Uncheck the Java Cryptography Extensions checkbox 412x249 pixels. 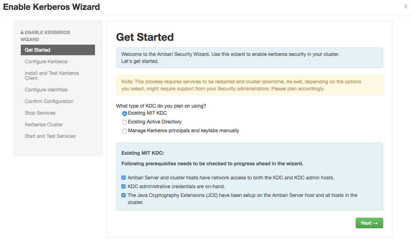[x=123, y=196]
